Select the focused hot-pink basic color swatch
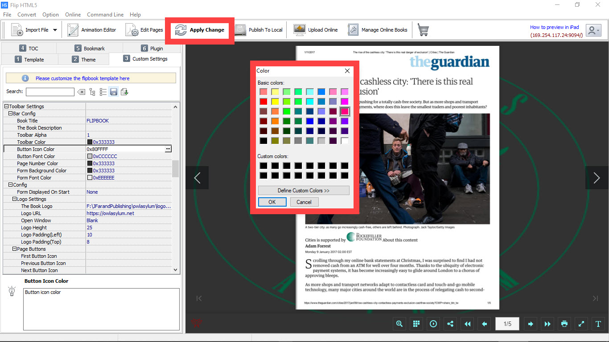This screenshot has height=342, width=609. [x=345, y=111]
